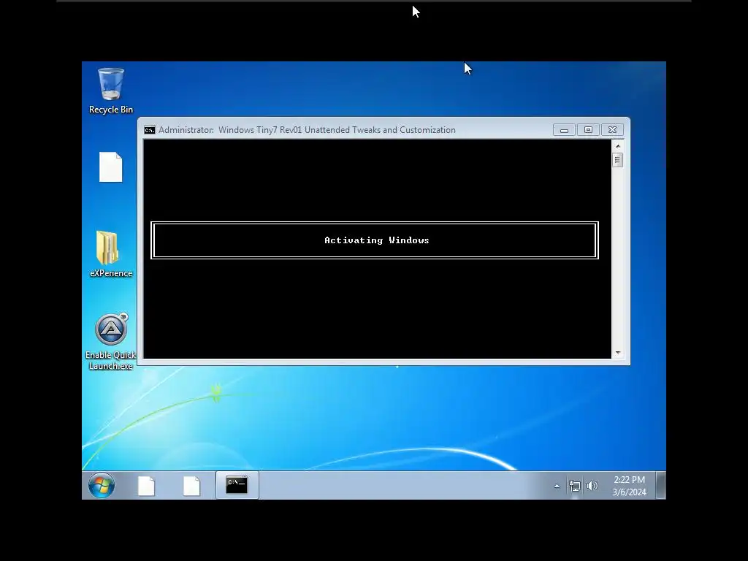Open the console window system menu icon
This screenshot has height=561, width=748.
click(150, 130)
